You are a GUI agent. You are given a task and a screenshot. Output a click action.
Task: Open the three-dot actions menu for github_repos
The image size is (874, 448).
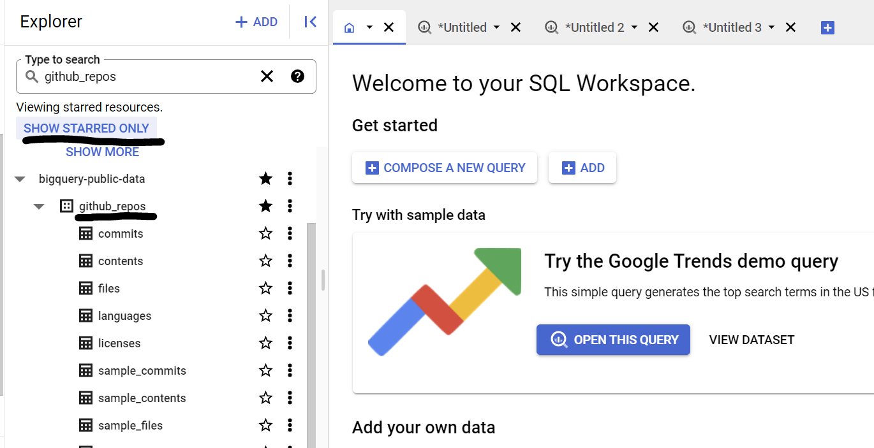[290, 205]
